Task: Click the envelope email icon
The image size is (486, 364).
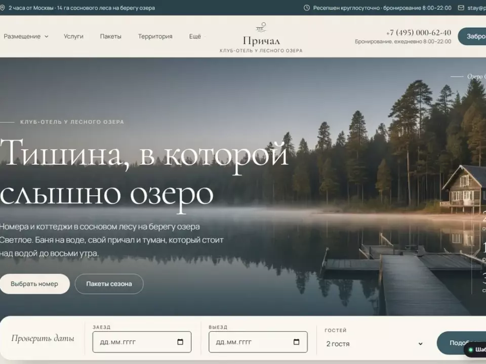Action: 461,8
